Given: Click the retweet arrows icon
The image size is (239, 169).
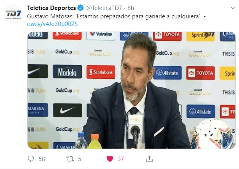Looking at the screenshot, I should tap(70, 159).
